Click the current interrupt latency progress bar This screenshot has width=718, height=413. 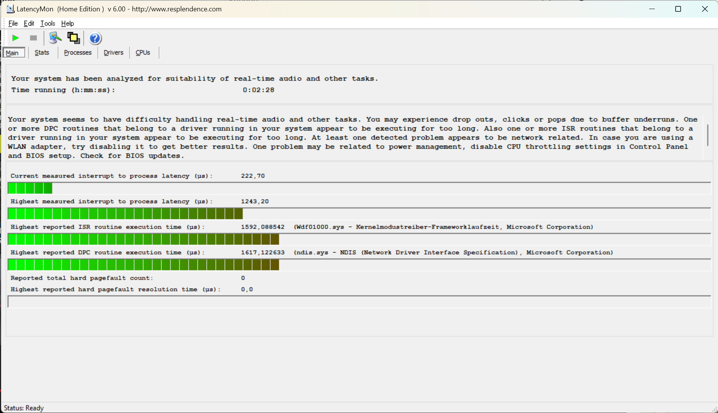coord(359,188)
